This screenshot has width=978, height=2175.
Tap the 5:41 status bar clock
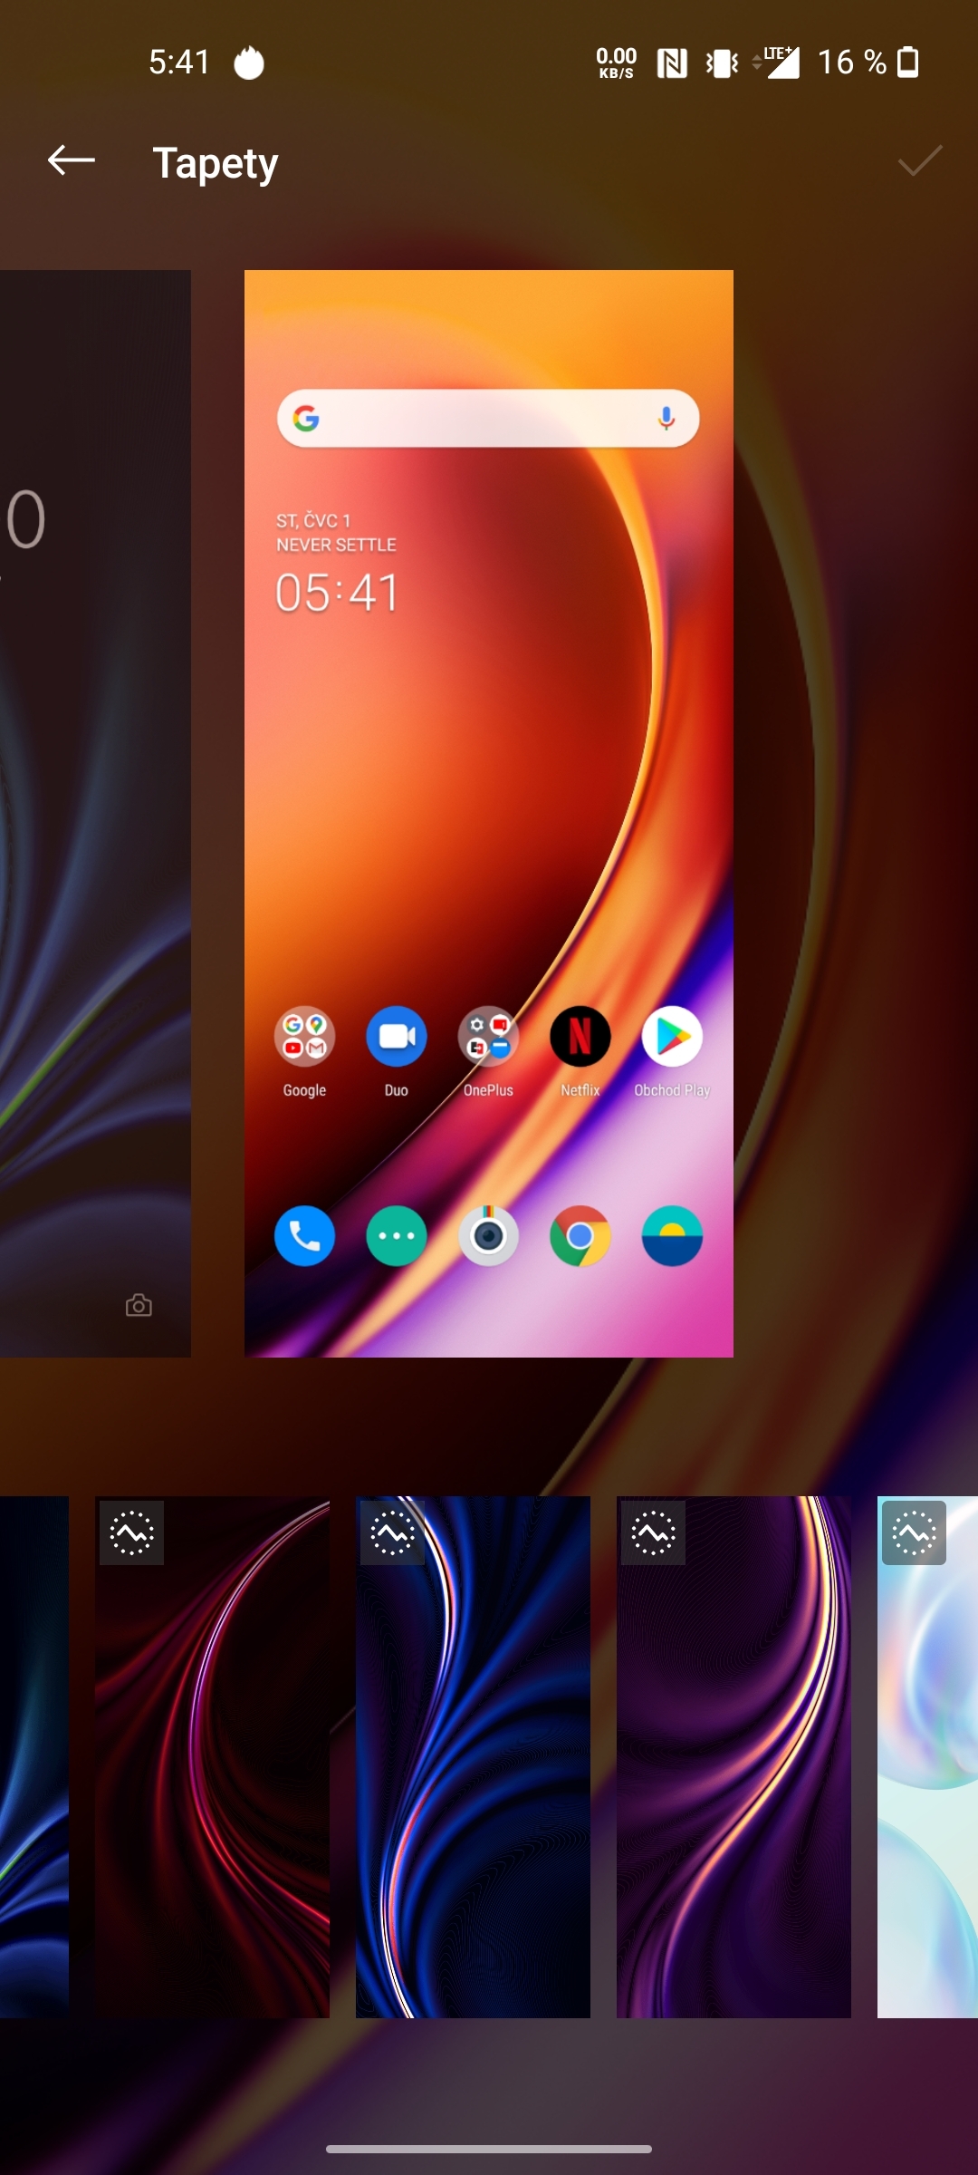179,62
